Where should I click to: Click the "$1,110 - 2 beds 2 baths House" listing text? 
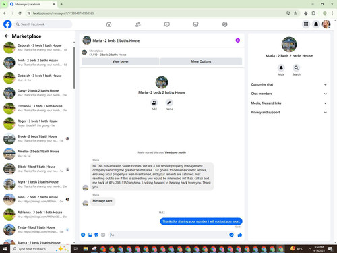point(108,55)
